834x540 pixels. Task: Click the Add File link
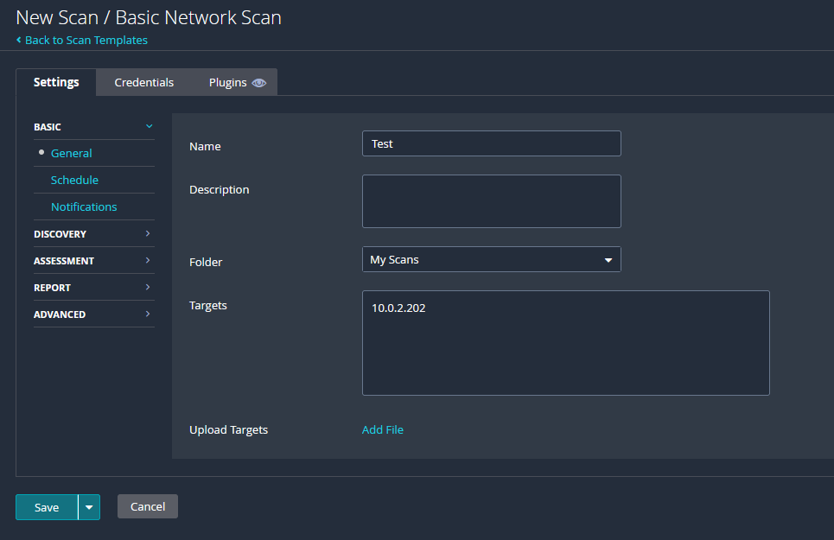click(382, 429)
